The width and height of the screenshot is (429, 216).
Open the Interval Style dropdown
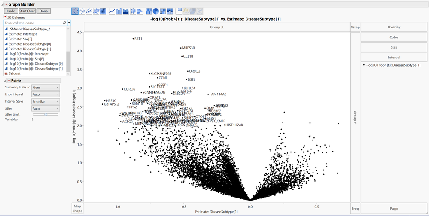[46, 102]
